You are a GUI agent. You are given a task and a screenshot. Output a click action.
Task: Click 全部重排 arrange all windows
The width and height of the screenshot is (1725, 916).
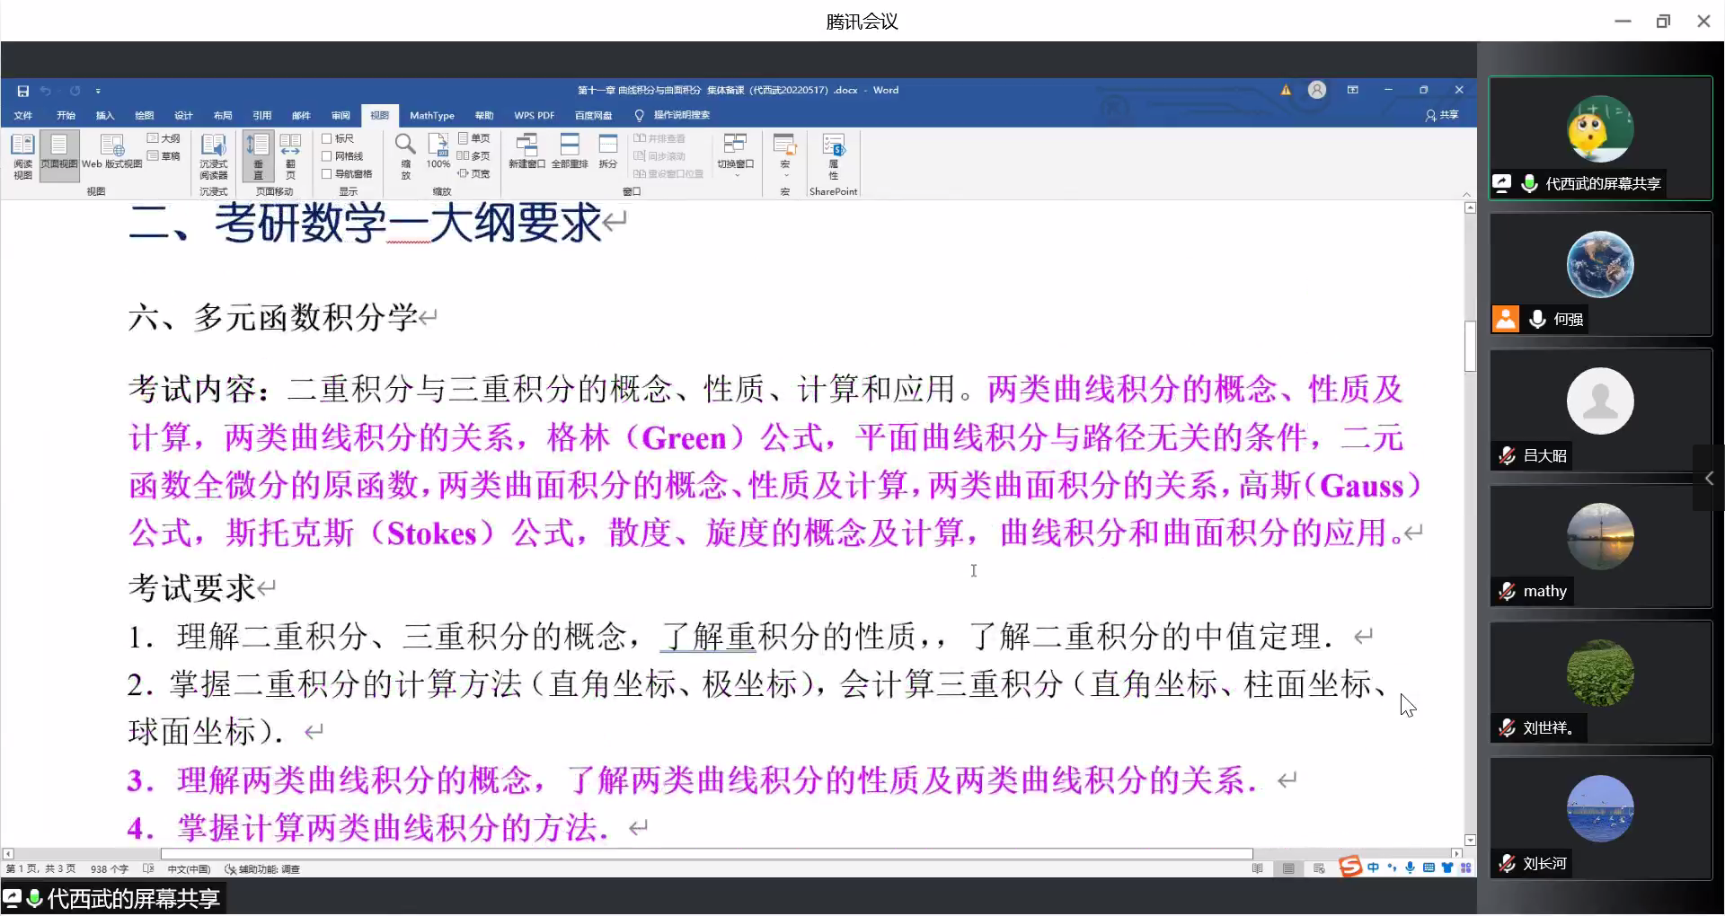[570, 151]
